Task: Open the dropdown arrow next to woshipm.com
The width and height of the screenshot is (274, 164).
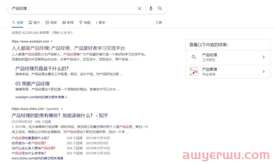Action: point(52,41)
